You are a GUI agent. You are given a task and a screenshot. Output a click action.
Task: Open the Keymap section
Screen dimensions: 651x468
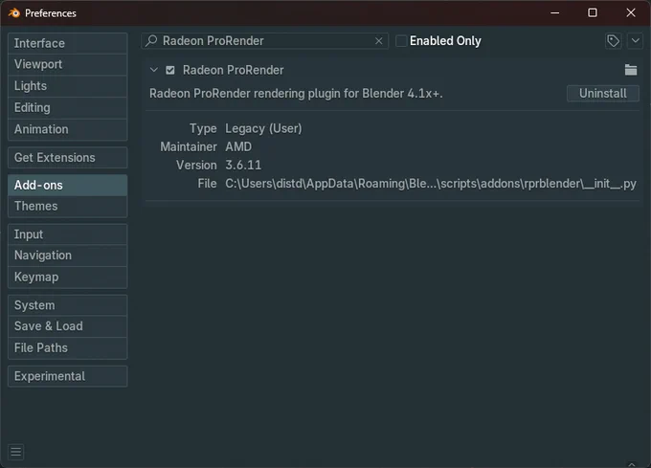click(x=68, y=278)
